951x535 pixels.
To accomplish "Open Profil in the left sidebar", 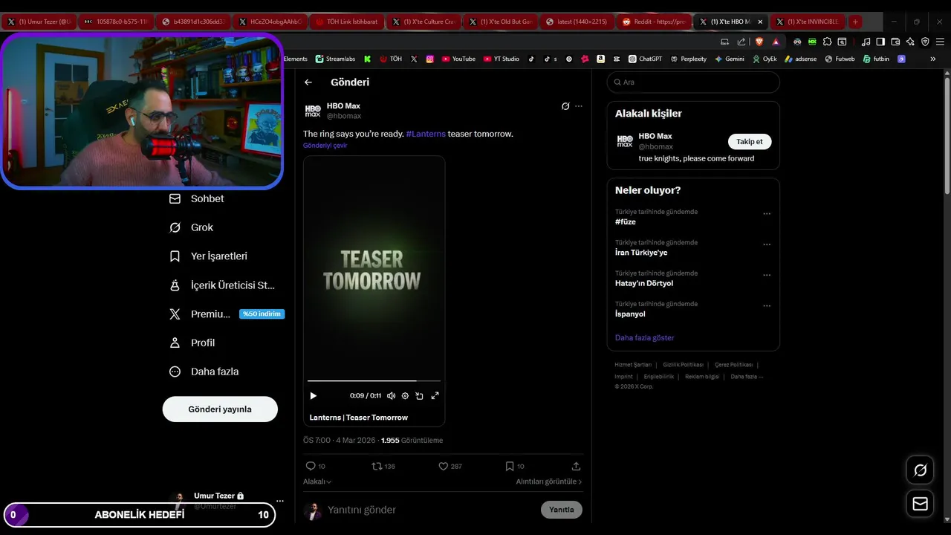I will coord(192,343).
